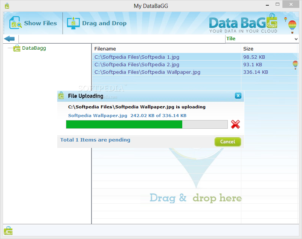This screenshot has width=302, height=239.
Task: Click the DataBagg folder icon in tree
Action: click(17, 48)
